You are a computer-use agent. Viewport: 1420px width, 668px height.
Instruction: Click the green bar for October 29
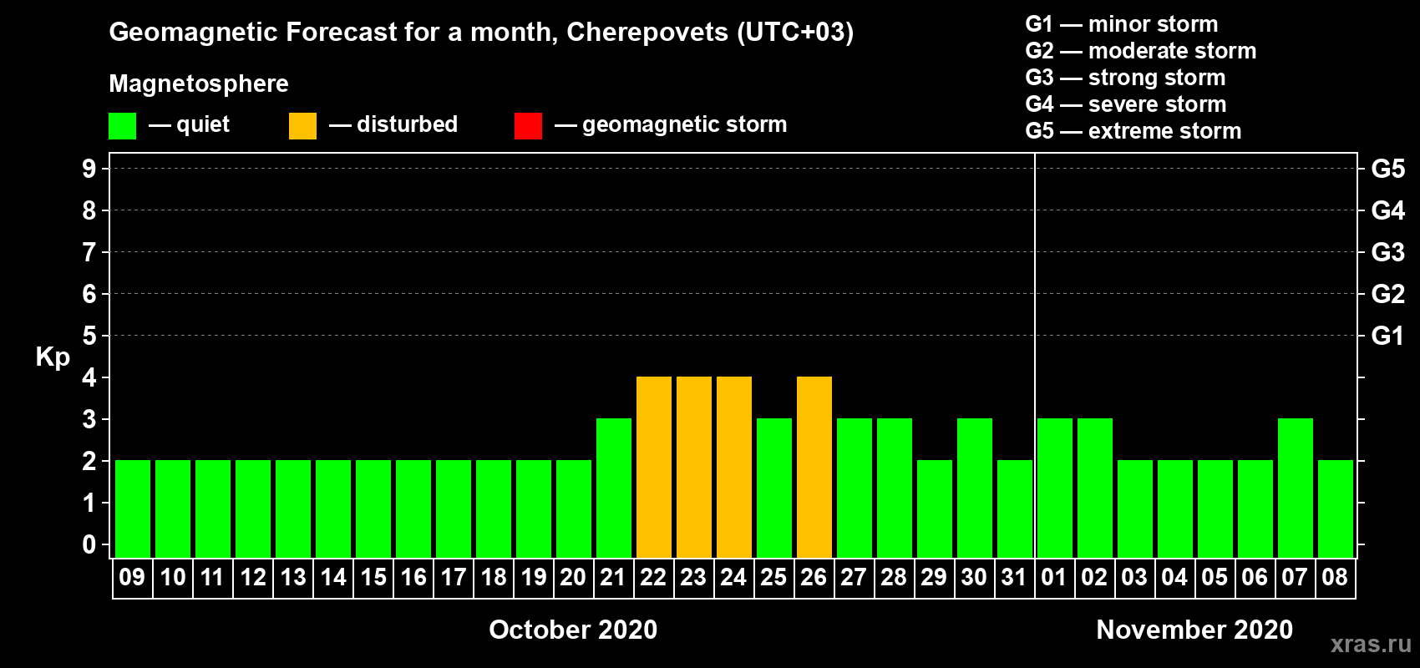pyautogui.click(x=935, y=509)
